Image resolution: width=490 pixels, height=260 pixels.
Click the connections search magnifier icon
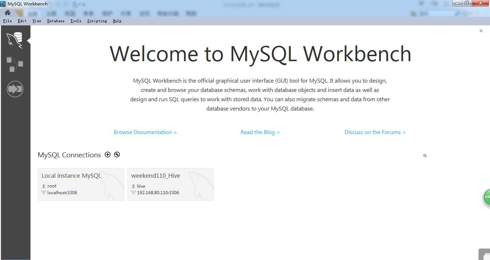[425, 156]
